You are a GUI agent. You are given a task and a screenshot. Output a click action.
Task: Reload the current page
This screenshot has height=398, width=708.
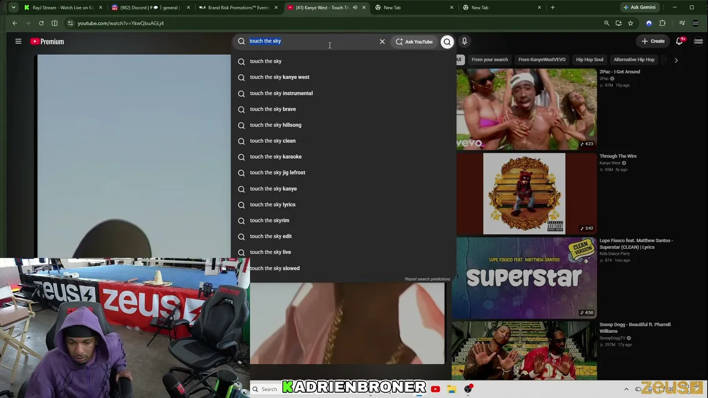[x=41, y=23]
